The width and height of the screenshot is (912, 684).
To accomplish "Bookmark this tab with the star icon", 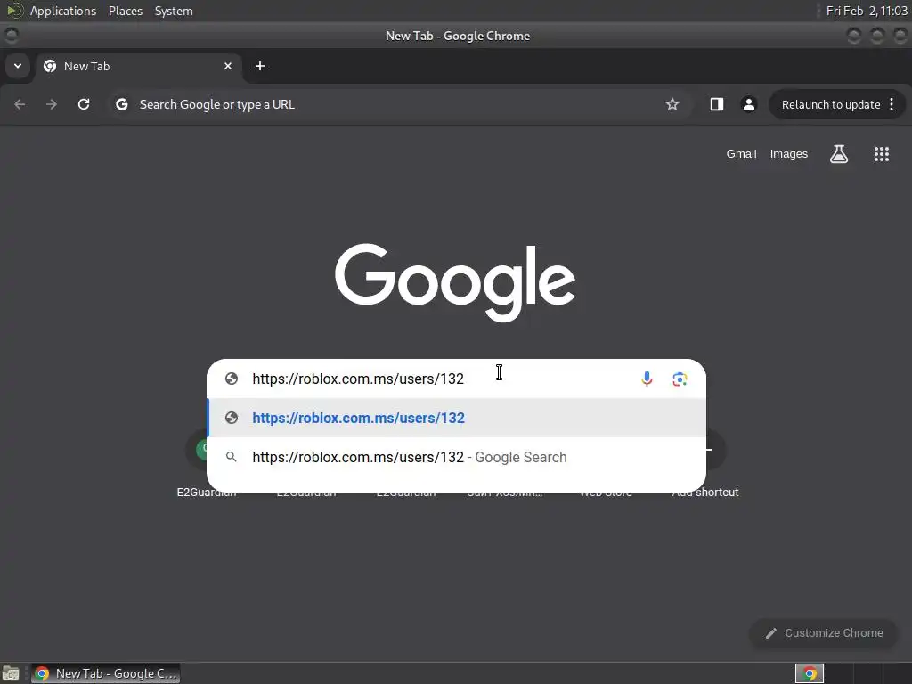I will click(672, 104).
